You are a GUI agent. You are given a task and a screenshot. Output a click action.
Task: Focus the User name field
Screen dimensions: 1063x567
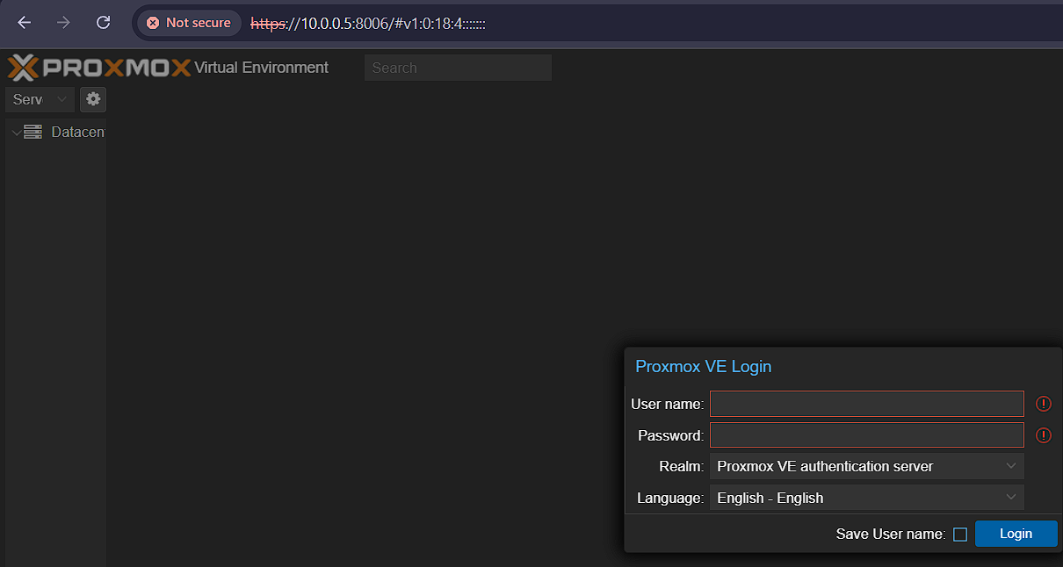(x=867, y=404)
